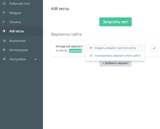The width and height of the screenshot is (160, 129).
Task: Click the half-circle icon for A\B тесты
Action: pyautogui.click(x=4, y=31)
